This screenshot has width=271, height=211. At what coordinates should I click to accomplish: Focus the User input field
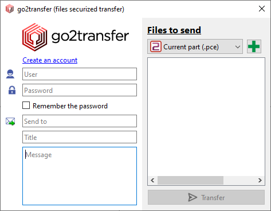pos(80,74)
